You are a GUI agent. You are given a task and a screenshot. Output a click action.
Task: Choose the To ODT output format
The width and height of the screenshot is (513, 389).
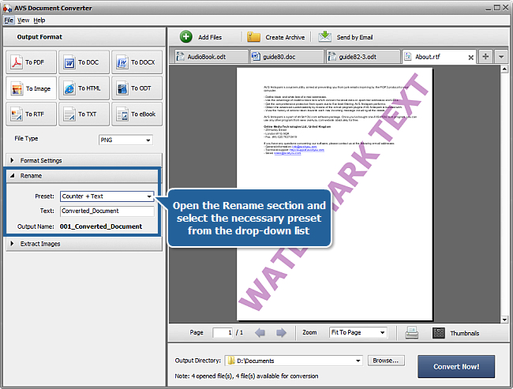(x=137, y=88)
